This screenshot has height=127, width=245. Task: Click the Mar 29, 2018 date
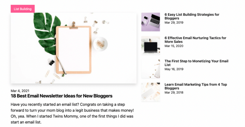[x=174, y=92]
